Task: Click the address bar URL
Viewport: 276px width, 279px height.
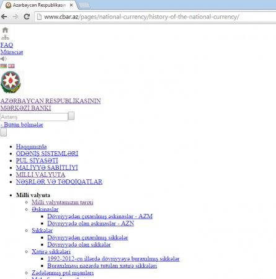Action: (141, 17)
